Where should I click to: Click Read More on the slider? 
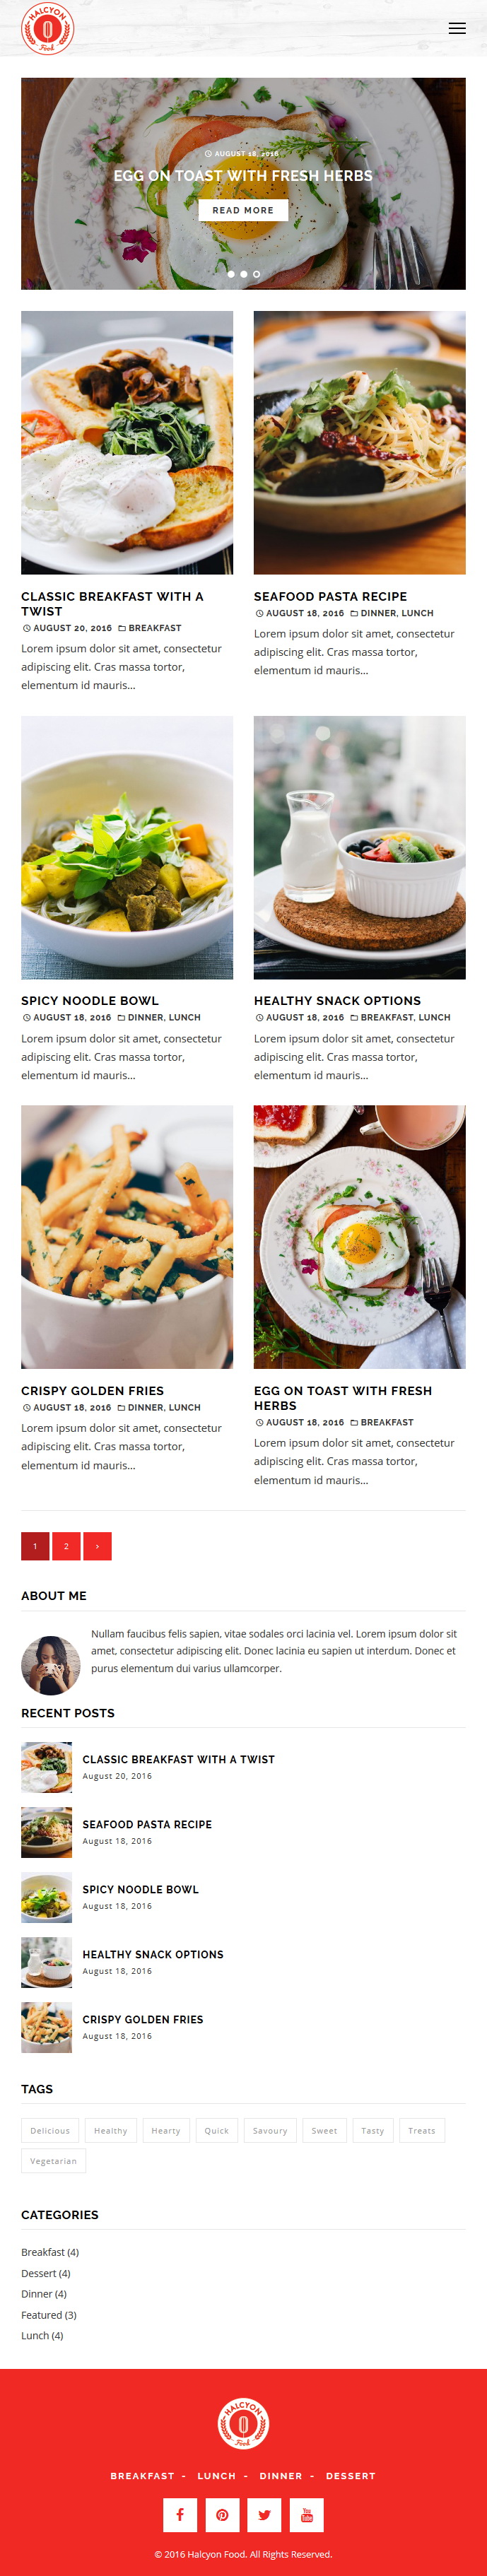click(x=243, y=210)
